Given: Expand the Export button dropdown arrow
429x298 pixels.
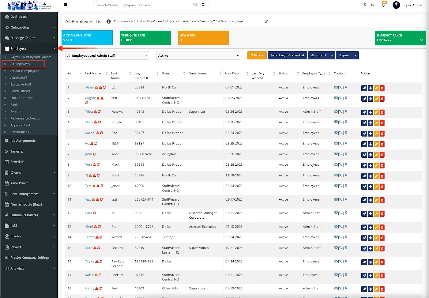Looking at the screenshot, I should 356,55.
